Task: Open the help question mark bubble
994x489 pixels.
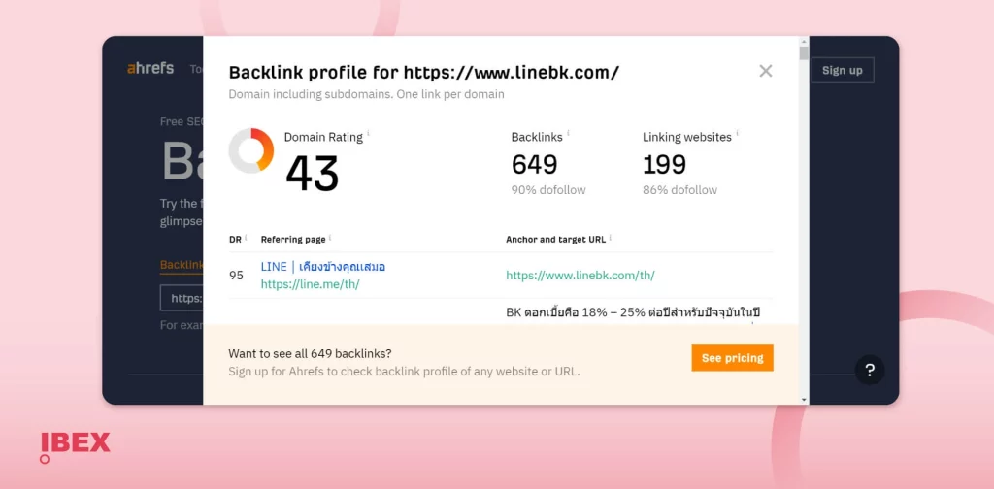Action: [x=870, y=371]
